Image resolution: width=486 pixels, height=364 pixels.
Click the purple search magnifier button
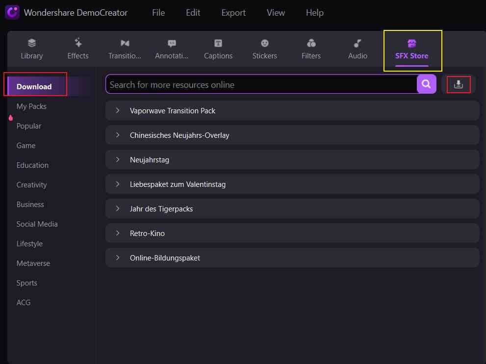427,84
